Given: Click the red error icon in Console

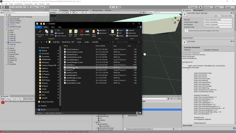Looking at the screenshot, I should pyautogui.click(x=3, y=103).
